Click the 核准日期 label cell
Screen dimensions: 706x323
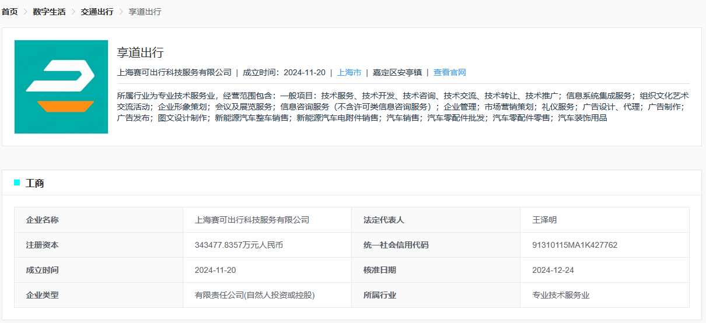coord(436,270)
